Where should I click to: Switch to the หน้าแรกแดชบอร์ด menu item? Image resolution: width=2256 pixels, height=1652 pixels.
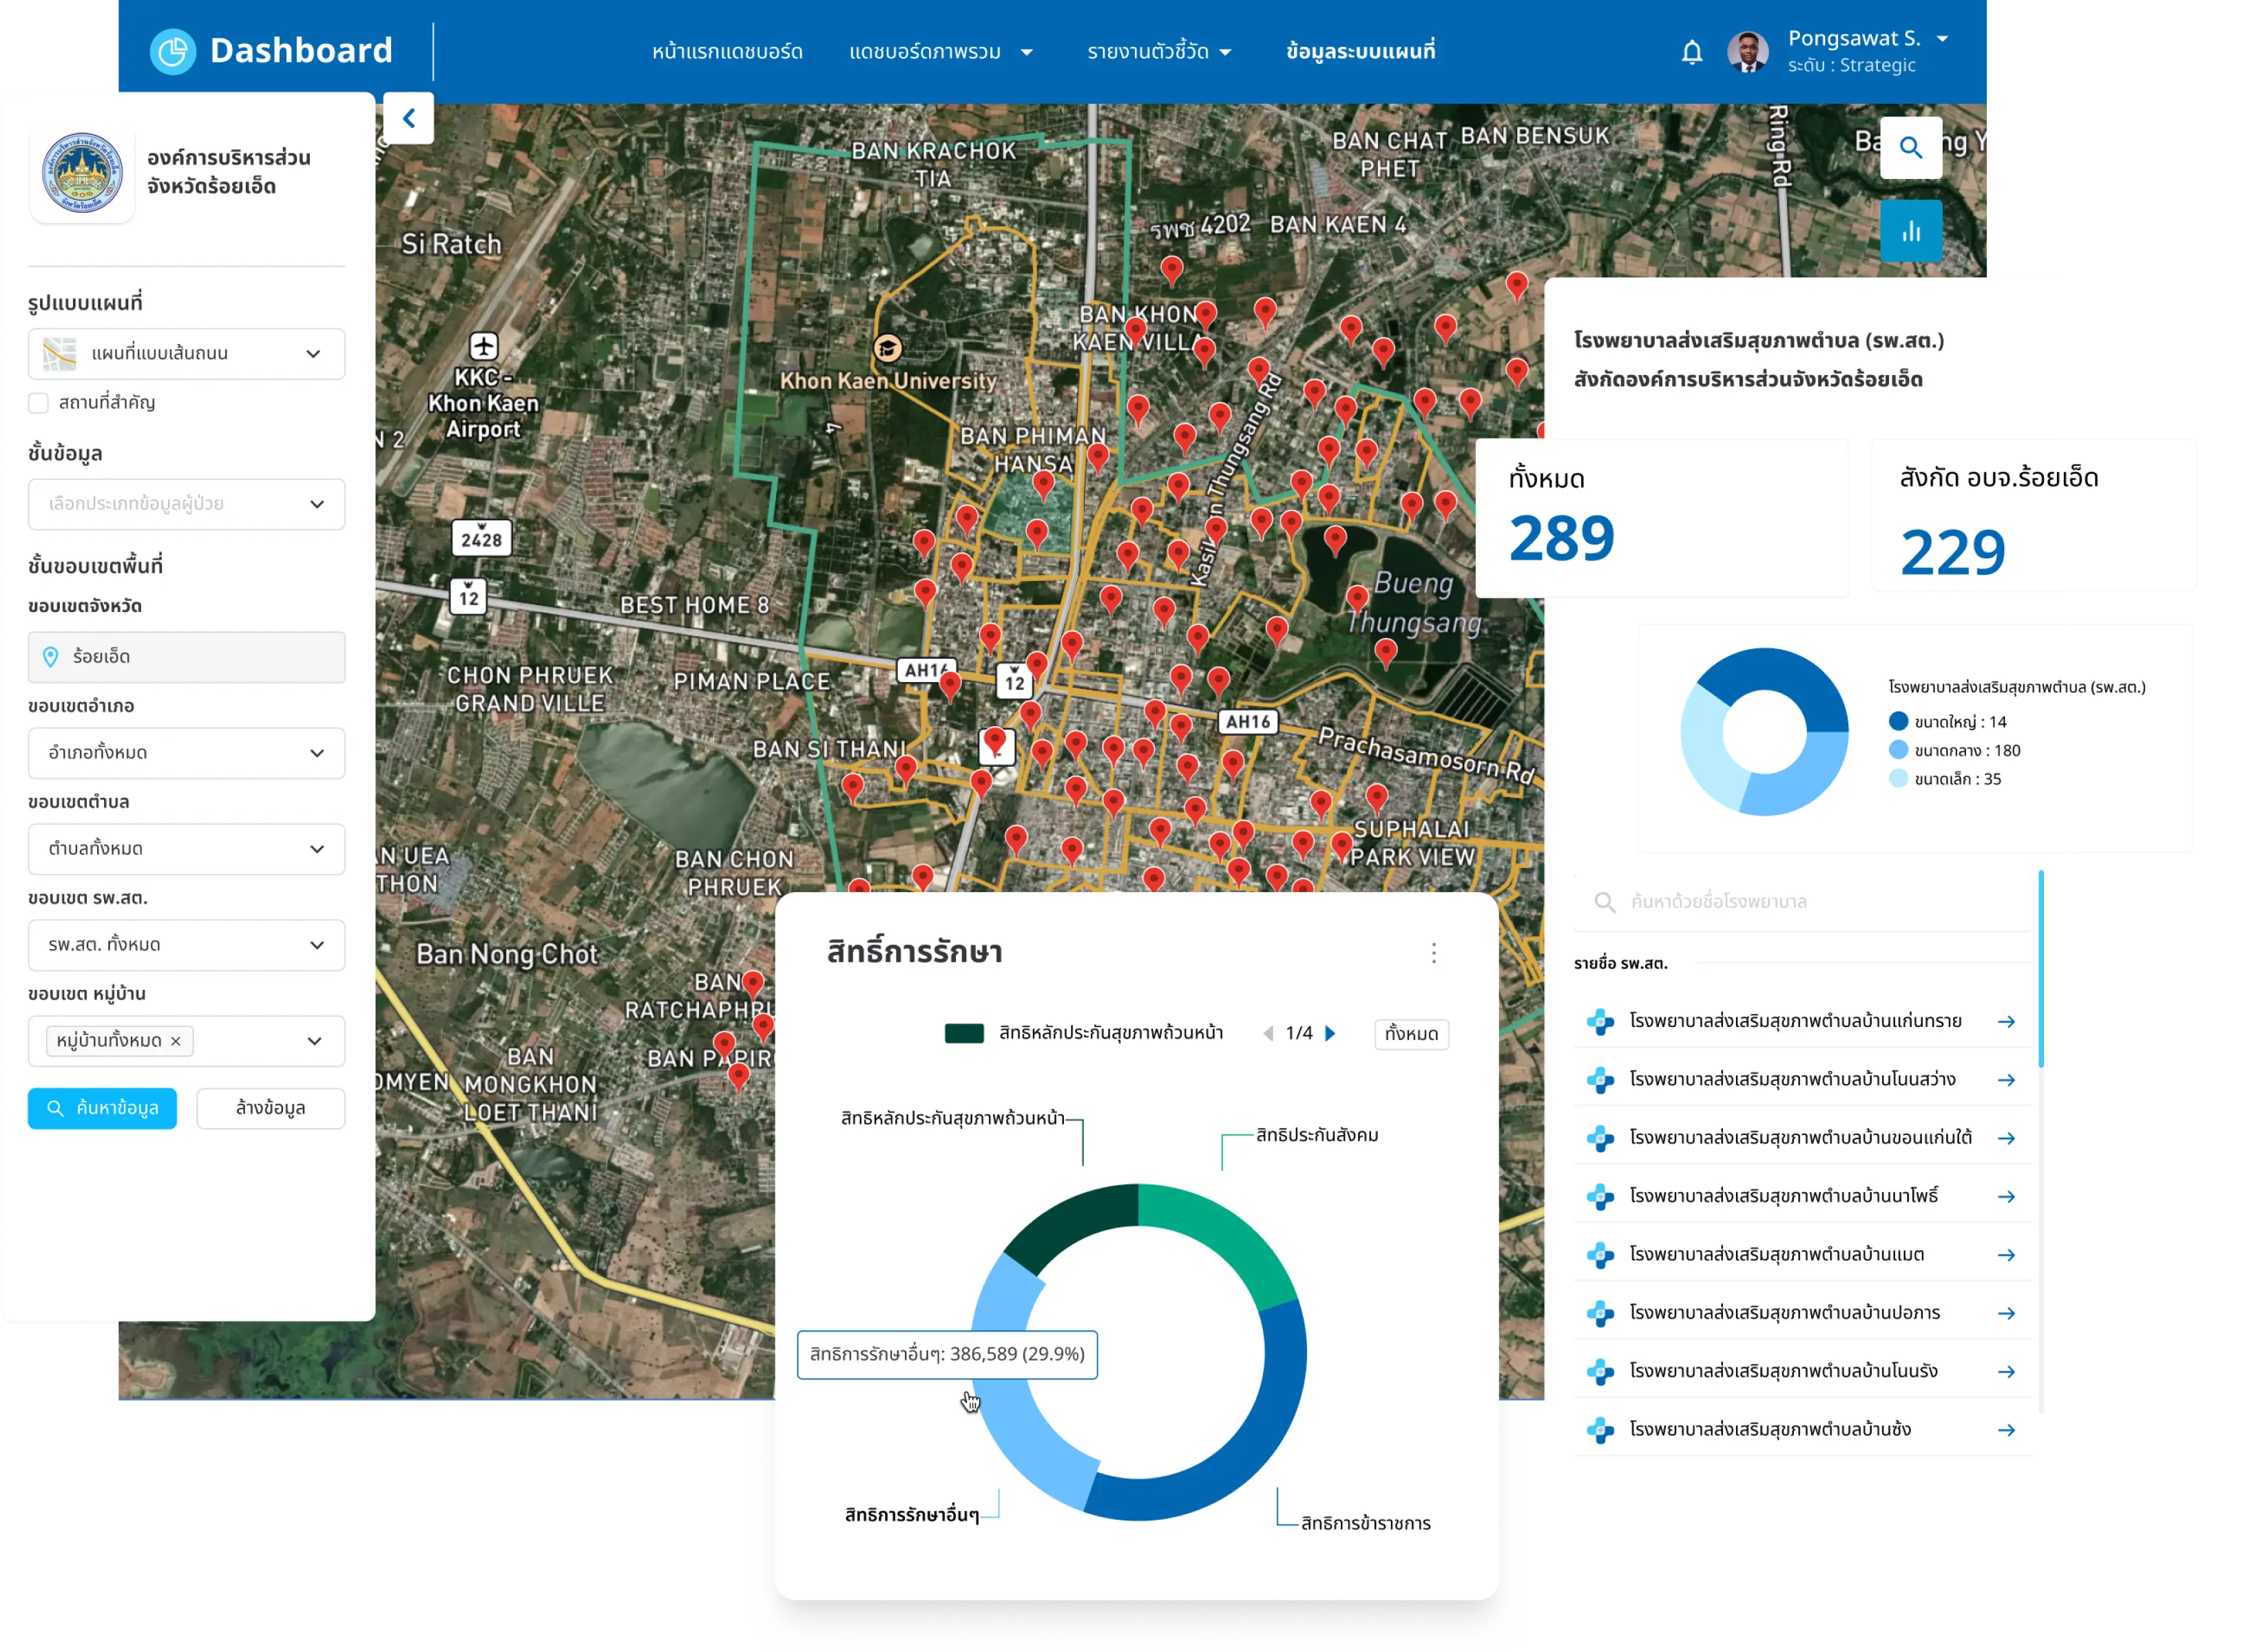click(x=727, y=51)
